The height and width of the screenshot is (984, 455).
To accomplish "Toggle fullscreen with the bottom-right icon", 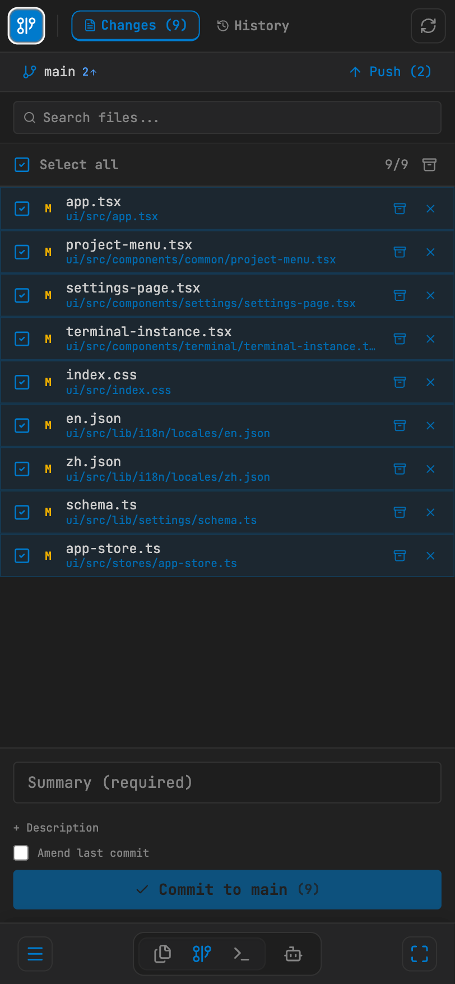I will [x=420, y=954].
